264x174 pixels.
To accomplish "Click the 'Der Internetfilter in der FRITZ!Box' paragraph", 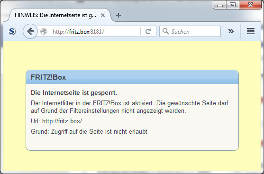I will click(x=129, y=107).
